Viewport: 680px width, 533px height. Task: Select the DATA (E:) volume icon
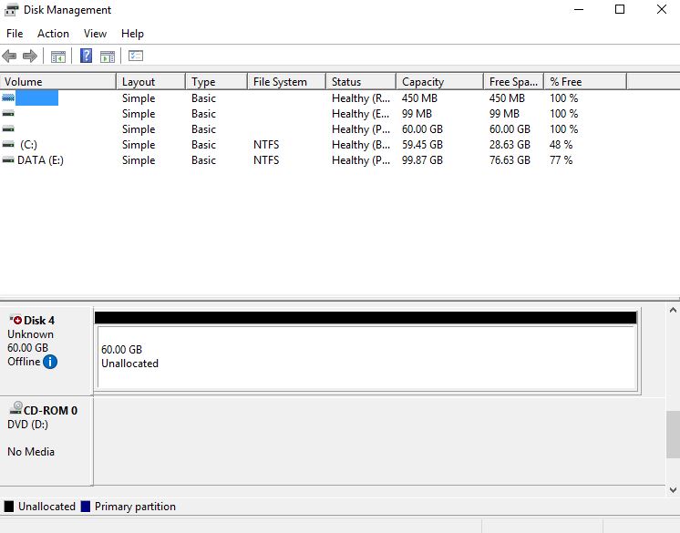click(8, 160)
